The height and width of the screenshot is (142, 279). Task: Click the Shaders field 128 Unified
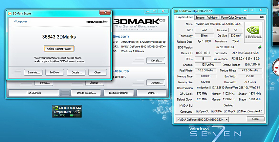208,64
